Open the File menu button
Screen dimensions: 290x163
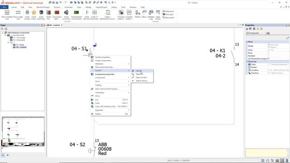point(4,7)
